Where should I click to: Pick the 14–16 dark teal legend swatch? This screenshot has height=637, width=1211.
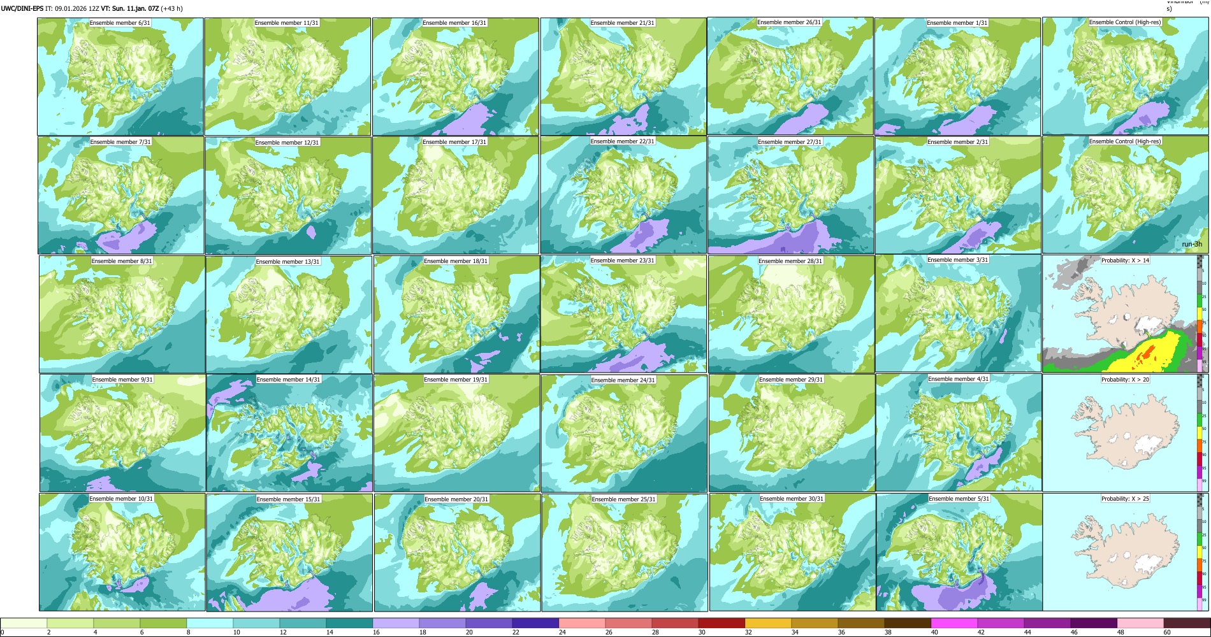pyautogui.click(x=349, y=623)
